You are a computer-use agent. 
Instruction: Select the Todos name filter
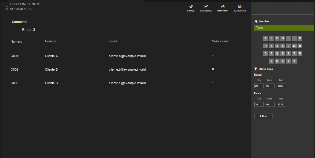point(284,28)
